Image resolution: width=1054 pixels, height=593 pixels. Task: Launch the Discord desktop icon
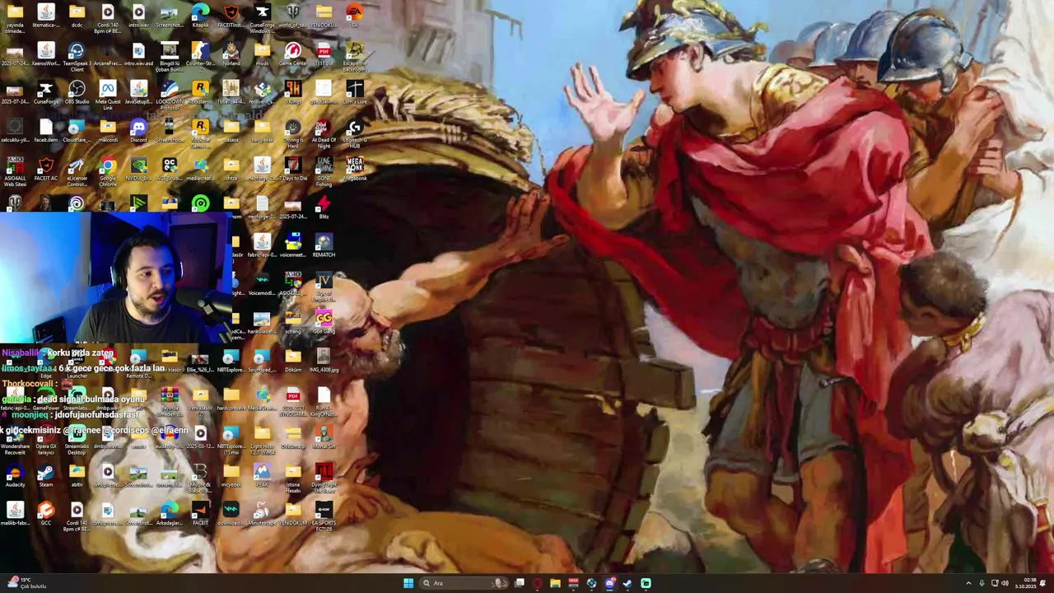tap(138, 132)
